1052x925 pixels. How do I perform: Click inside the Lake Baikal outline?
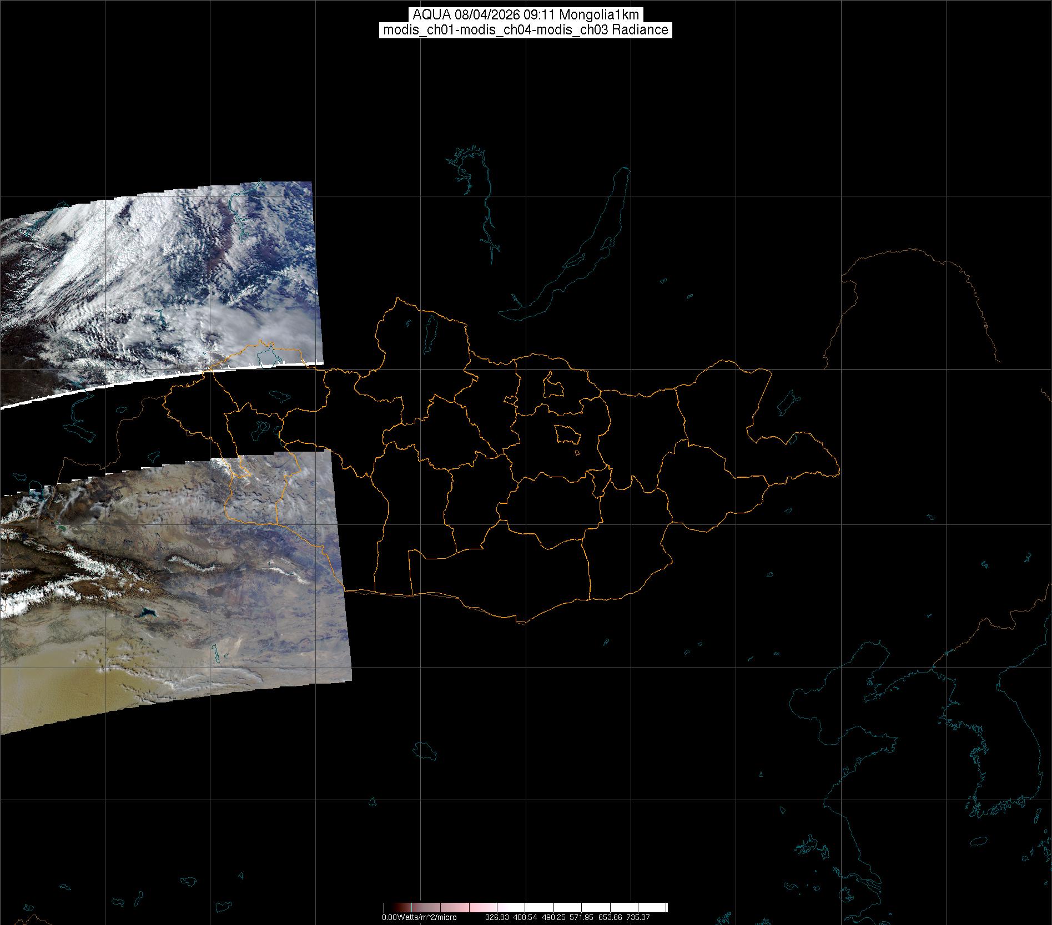click(x=583, y=250)
